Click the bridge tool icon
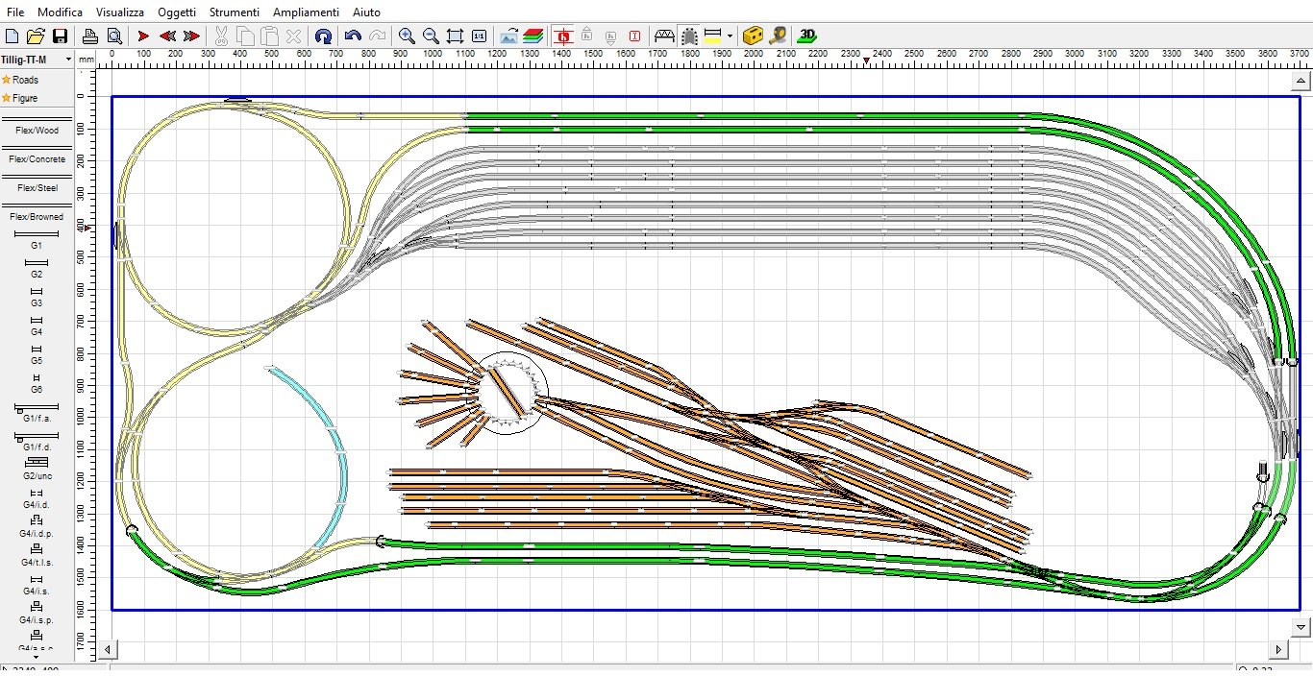Image resolution: width=1313 pixels, height=676 pixels. [664, 36]
